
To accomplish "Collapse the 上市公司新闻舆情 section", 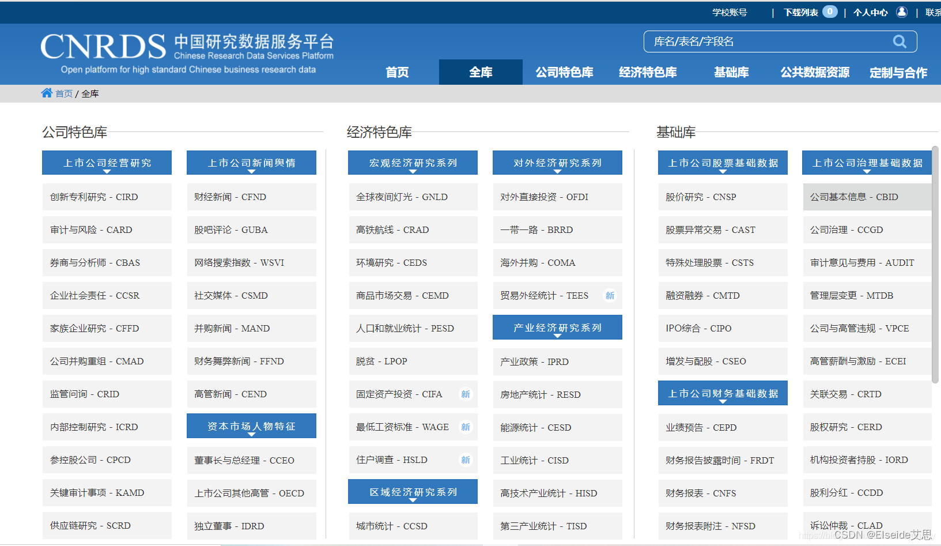I will click(251, 163).
